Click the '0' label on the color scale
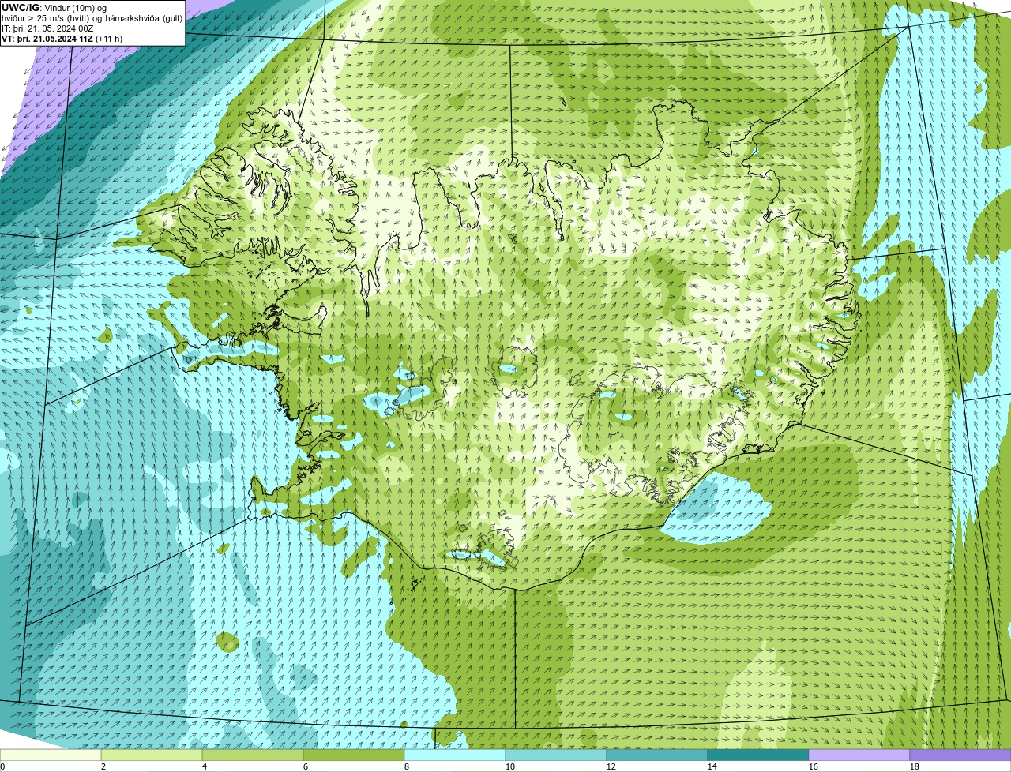Screen dimensions: 1011x772 coord(2,766)
